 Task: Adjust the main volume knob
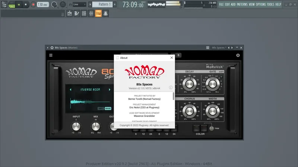pos(54,4)
